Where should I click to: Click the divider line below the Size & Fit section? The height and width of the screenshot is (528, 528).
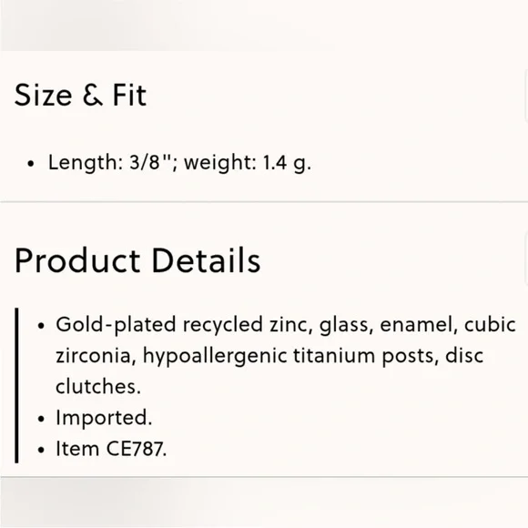(264, 202)
